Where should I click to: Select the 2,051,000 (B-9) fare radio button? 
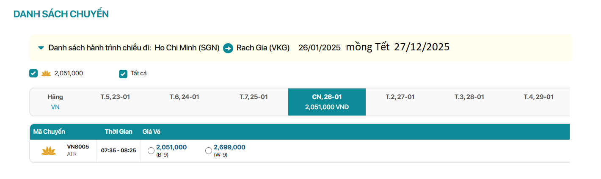(151, 151)
